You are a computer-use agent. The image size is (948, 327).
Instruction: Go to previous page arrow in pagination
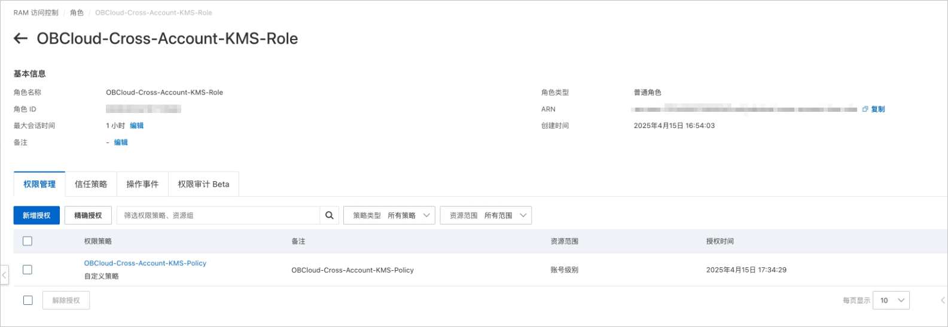pyautogui.click(x=943, y=300)
